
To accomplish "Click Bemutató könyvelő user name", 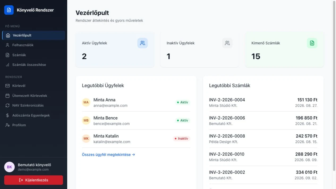I will pyautogui.click(x=34, y=165).
